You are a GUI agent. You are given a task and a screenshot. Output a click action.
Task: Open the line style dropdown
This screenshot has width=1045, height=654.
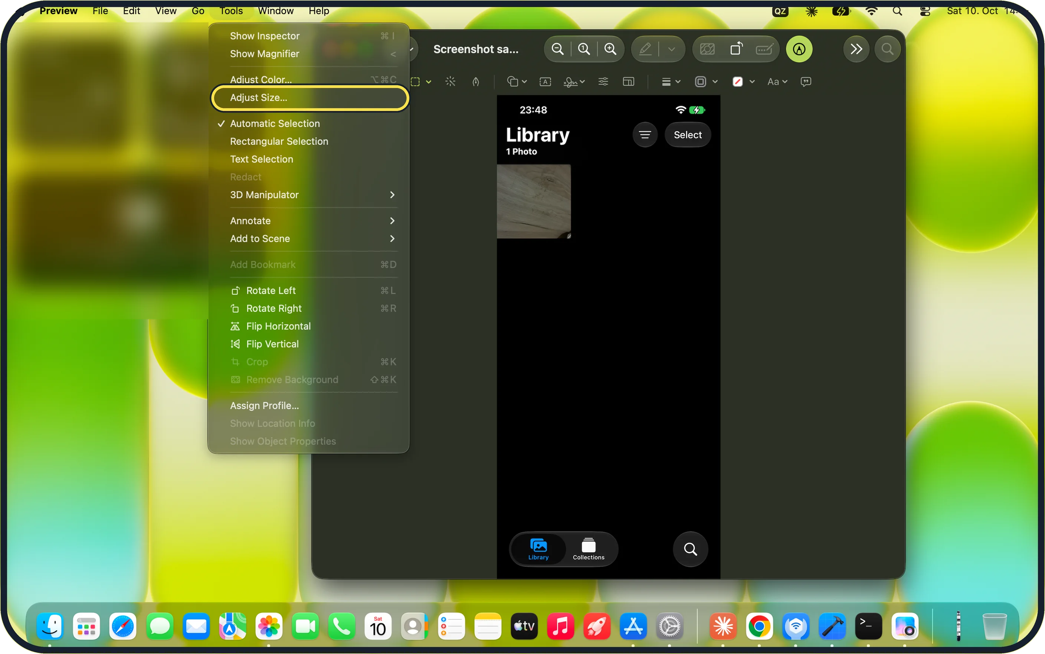click(x=671, y=81)
